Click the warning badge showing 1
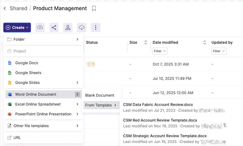 [x=91, y=64]
